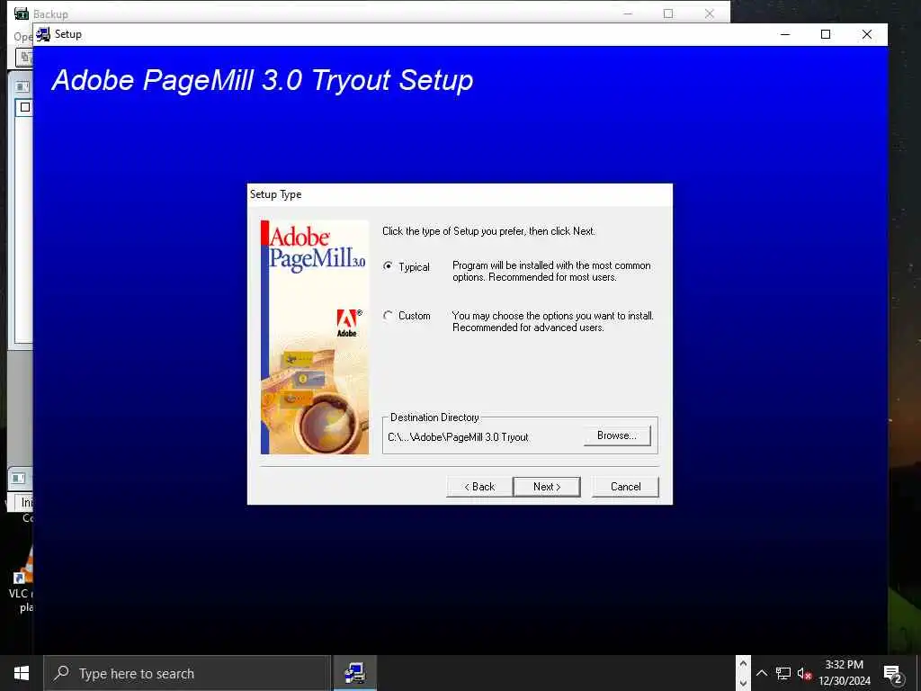Open the network tray icon
This screenshot has width=921, height=691.
[783, 673]
